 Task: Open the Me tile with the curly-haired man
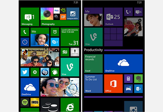pyautogui.click(x=40, y=37)
